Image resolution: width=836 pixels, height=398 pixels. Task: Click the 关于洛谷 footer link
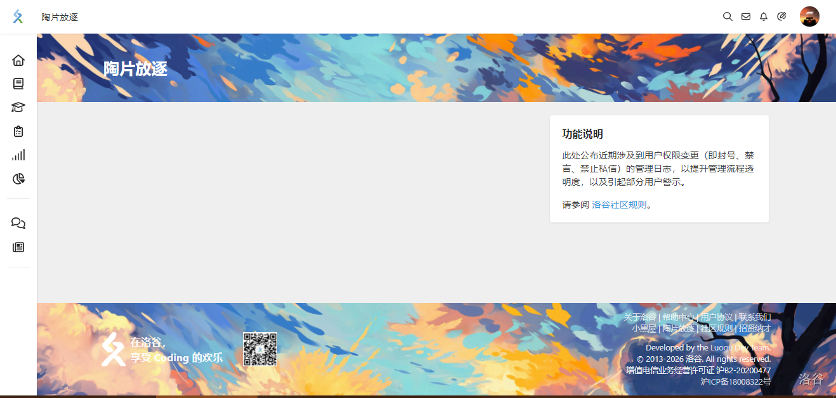(x=639, y=317)
